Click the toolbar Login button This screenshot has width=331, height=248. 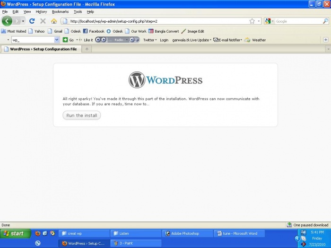point(164,40)
